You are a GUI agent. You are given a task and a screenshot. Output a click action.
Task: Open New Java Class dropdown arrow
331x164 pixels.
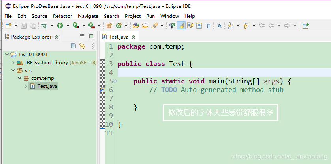point(126,26)
